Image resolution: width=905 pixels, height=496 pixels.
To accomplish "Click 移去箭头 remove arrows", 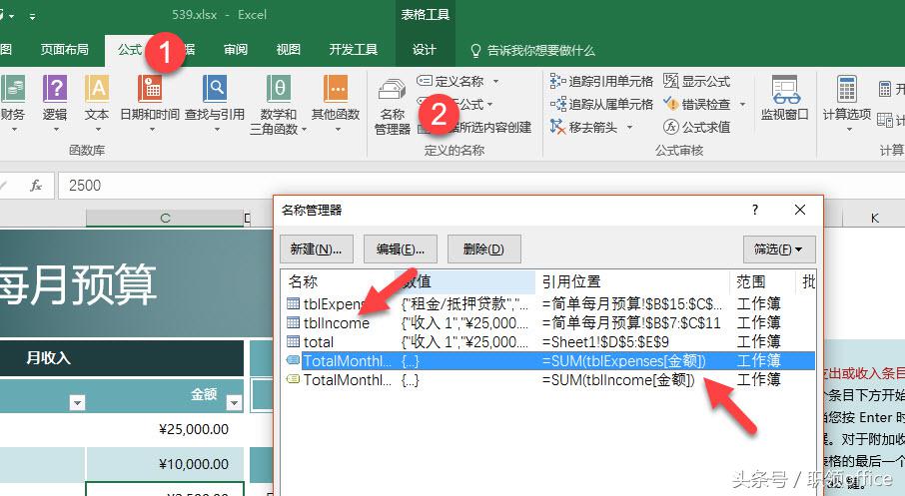I will [584, 127].
